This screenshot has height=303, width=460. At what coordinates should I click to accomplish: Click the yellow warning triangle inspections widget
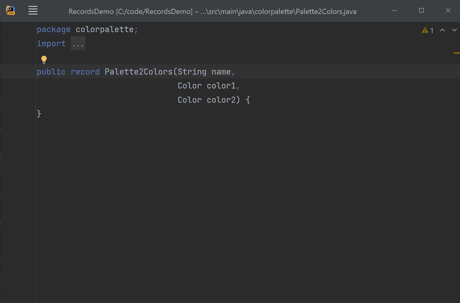[424, 30]
